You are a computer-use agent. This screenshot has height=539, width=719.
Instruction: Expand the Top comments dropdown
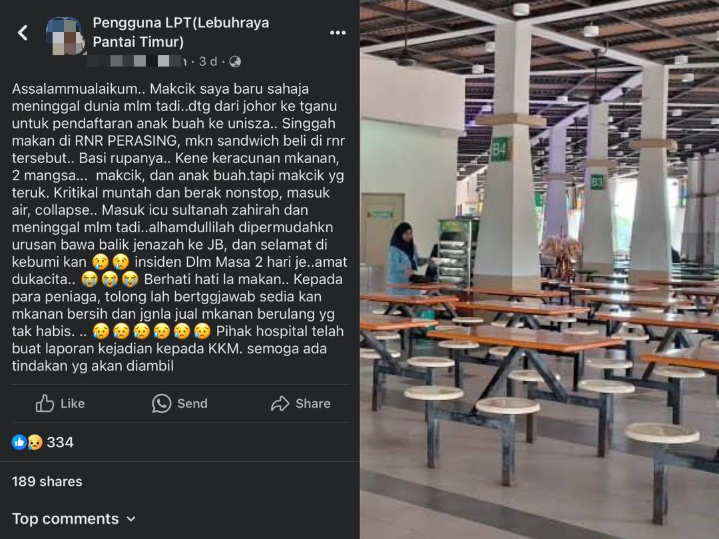pos(74,519)
